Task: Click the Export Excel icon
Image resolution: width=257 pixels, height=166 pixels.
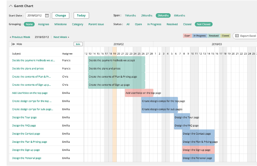Action: (237, 36)
